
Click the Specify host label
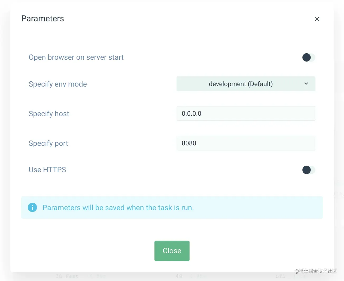pyautogui.click(x=49, y=114)
